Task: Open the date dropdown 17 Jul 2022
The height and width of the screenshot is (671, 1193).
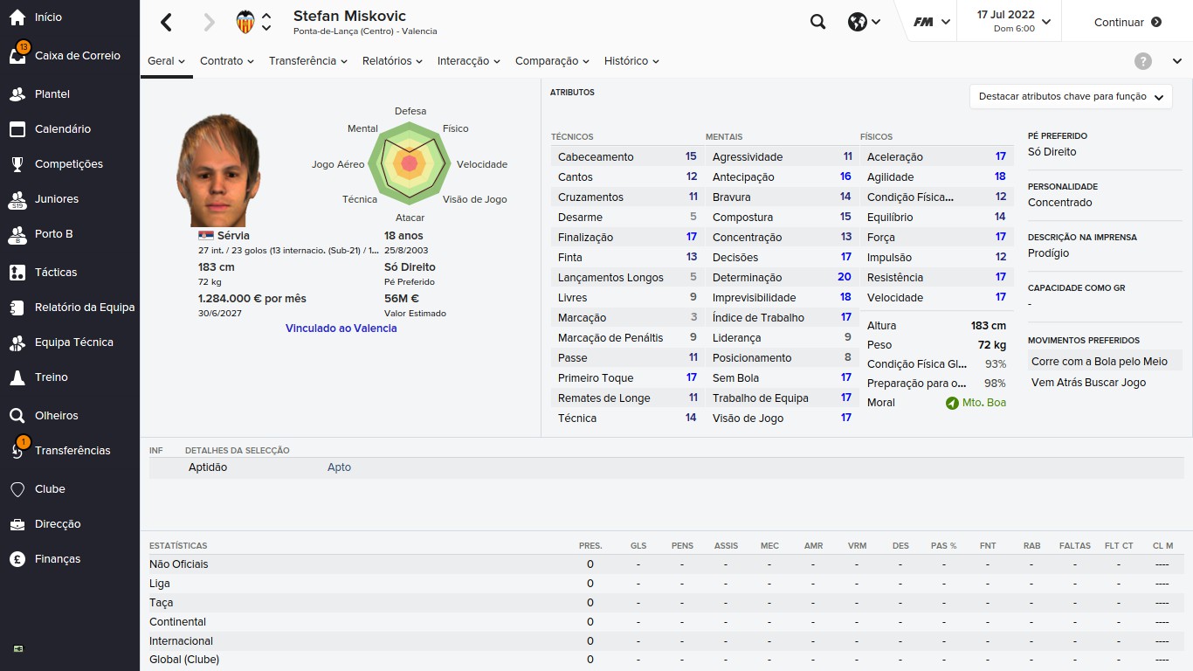Action: click(1013, 22)
